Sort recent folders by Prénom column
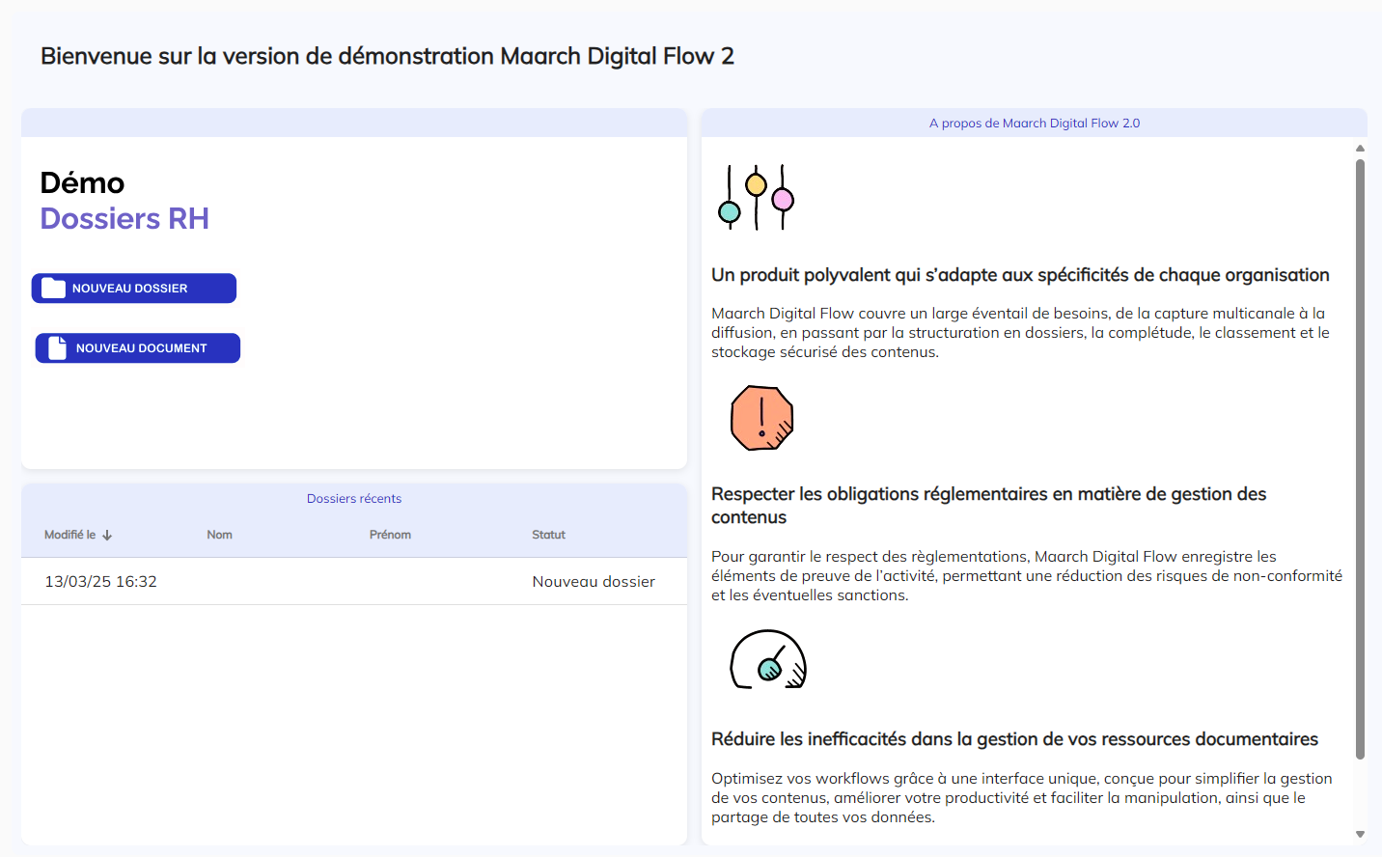1382x857 pixels. pyautogui.click(x=390, y=535)
